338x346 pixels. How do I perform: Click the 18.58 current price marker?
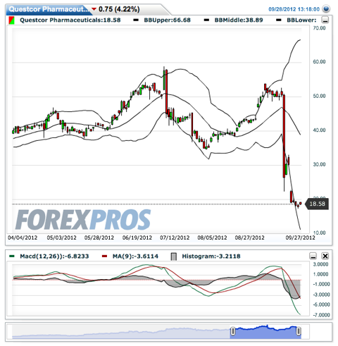[317, 204]
